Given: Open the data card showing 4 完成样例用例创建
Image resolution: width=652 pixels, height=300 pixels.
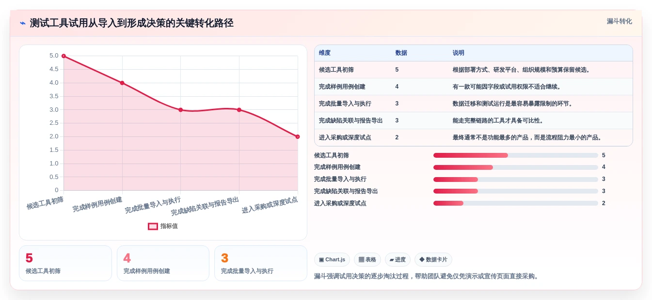Looking at the screenshot, I should coord(163,263).
